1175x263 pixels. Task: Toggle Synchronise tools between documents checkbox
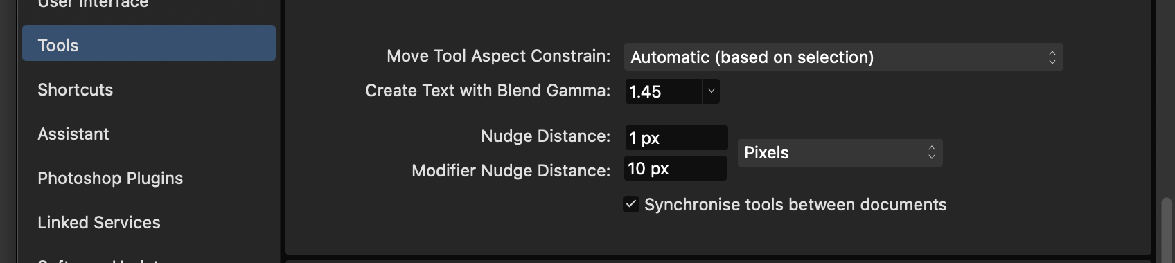(x=630, y=204)
